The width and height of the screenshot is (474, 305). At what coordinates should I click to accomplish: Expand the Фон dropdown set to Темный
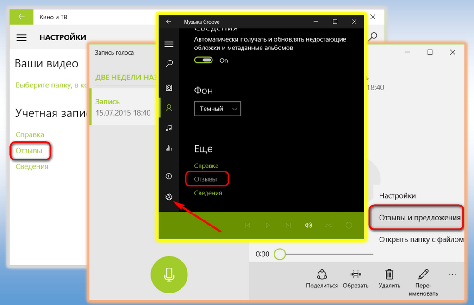point(218,109)
